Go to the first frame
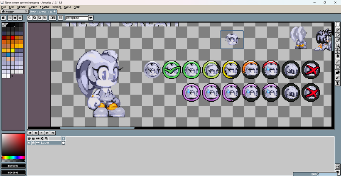This screenshot has width=341, height=176. (x=30, y=133)
